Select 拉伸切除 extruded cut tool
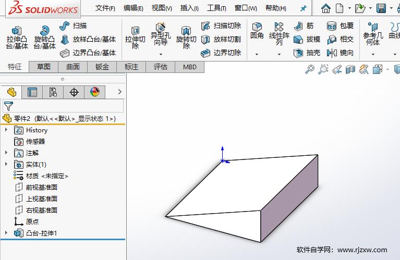400x260 pixels. pyautogui.click(x=135, y=38)
